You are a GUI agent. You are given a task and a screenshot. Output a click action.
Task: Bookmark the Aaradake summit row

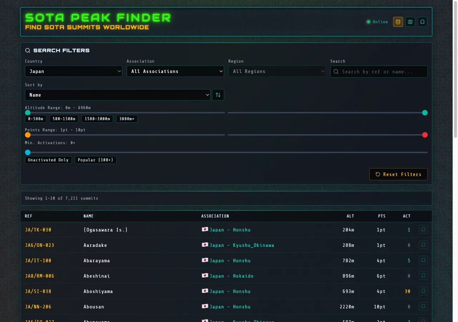click(423, 245)
